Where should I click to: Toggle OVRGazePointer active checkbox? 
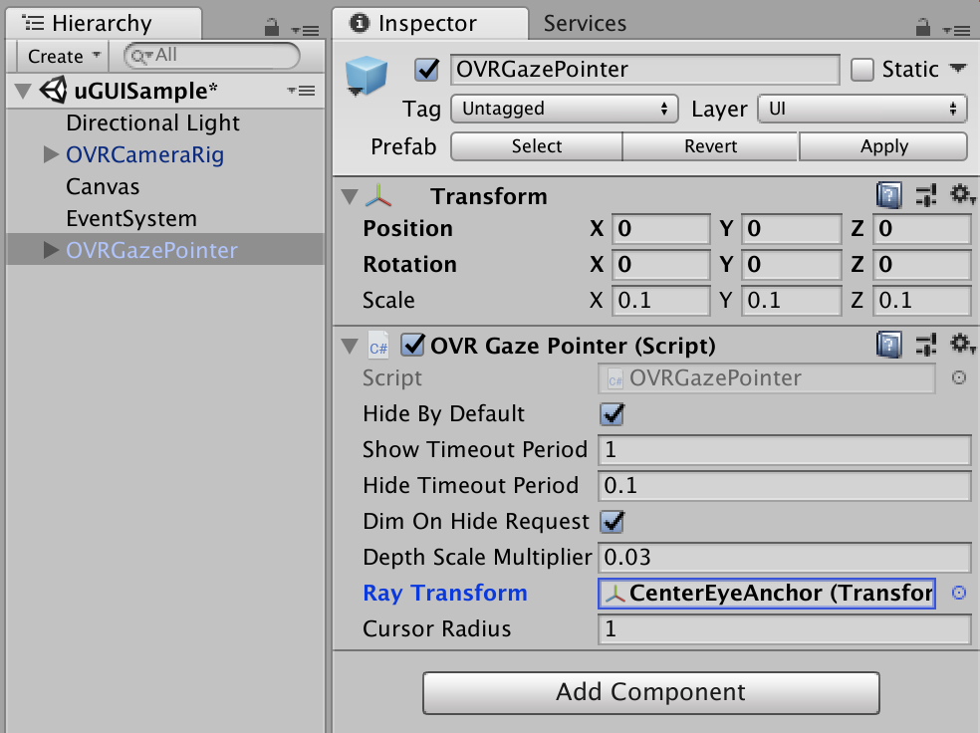click(427, 70)
